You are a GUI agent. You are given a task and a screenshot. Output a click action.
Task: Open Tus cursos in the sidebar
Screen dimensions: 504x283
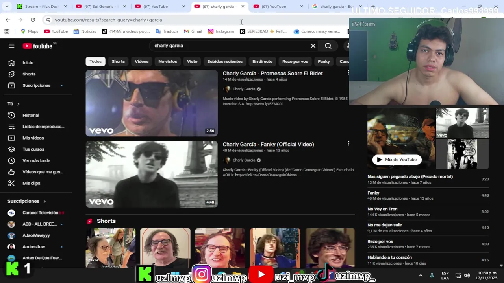click(x=33, y=149)
